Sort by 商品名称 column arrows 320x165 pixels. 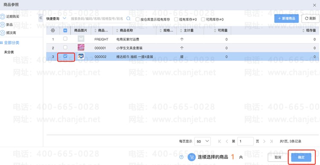(117, 30)
